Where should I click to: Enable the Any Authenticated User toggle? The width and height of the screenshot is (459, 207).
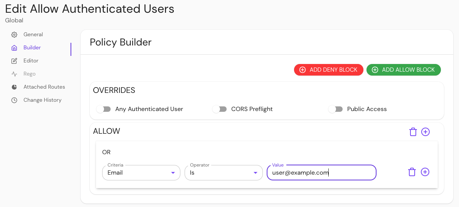103,109
